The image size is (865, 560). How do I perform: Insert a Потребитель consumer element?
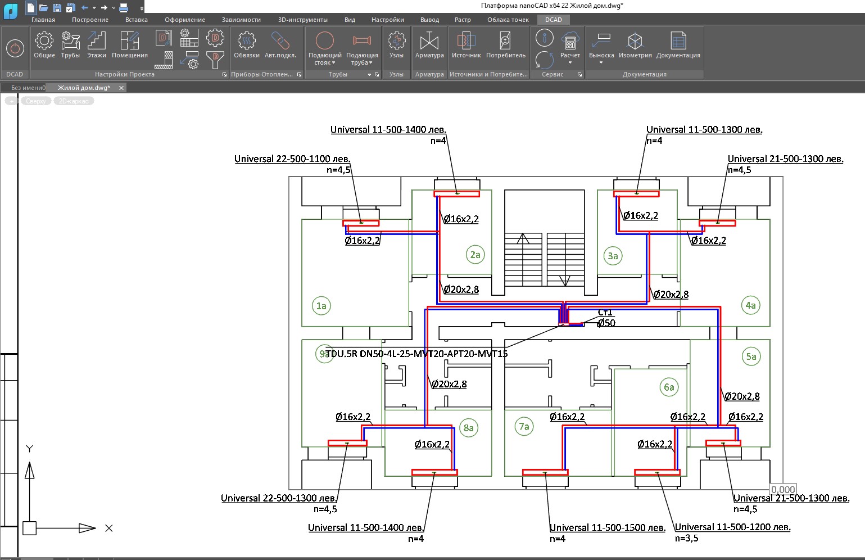tap(506, 44)
